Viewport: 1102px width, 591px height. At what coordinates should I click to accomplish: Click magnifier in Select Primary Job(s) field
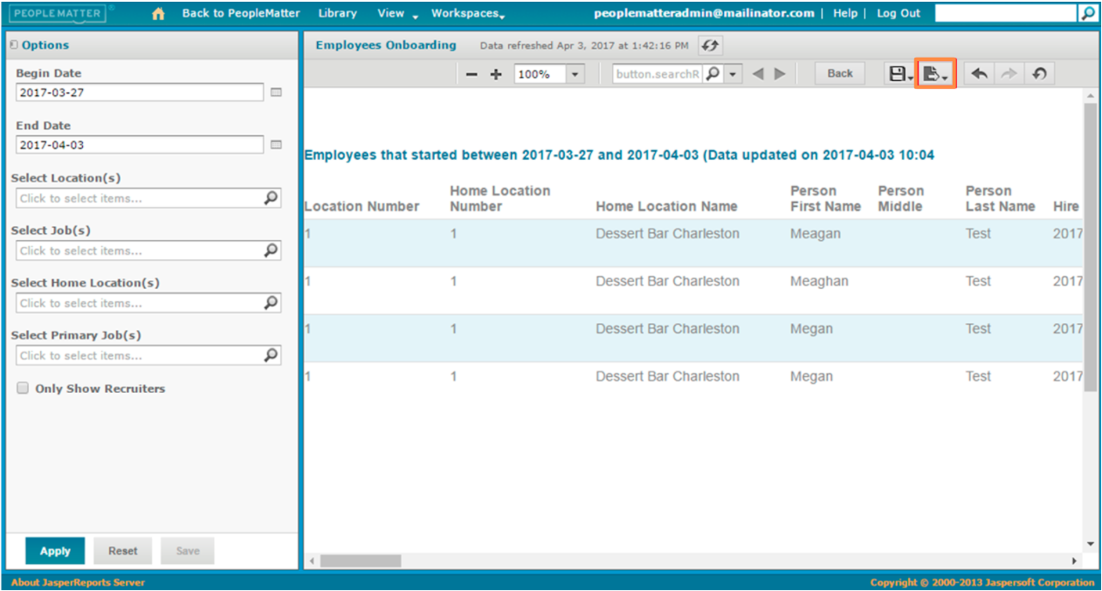tap(272, 355)
